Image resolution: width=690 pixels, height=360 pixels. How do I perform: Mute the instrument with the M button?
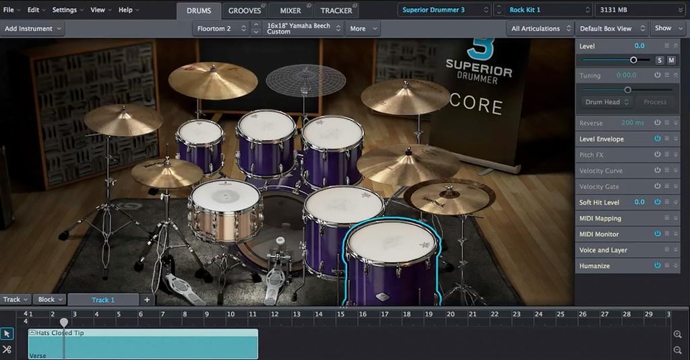(x=671, y=61)
